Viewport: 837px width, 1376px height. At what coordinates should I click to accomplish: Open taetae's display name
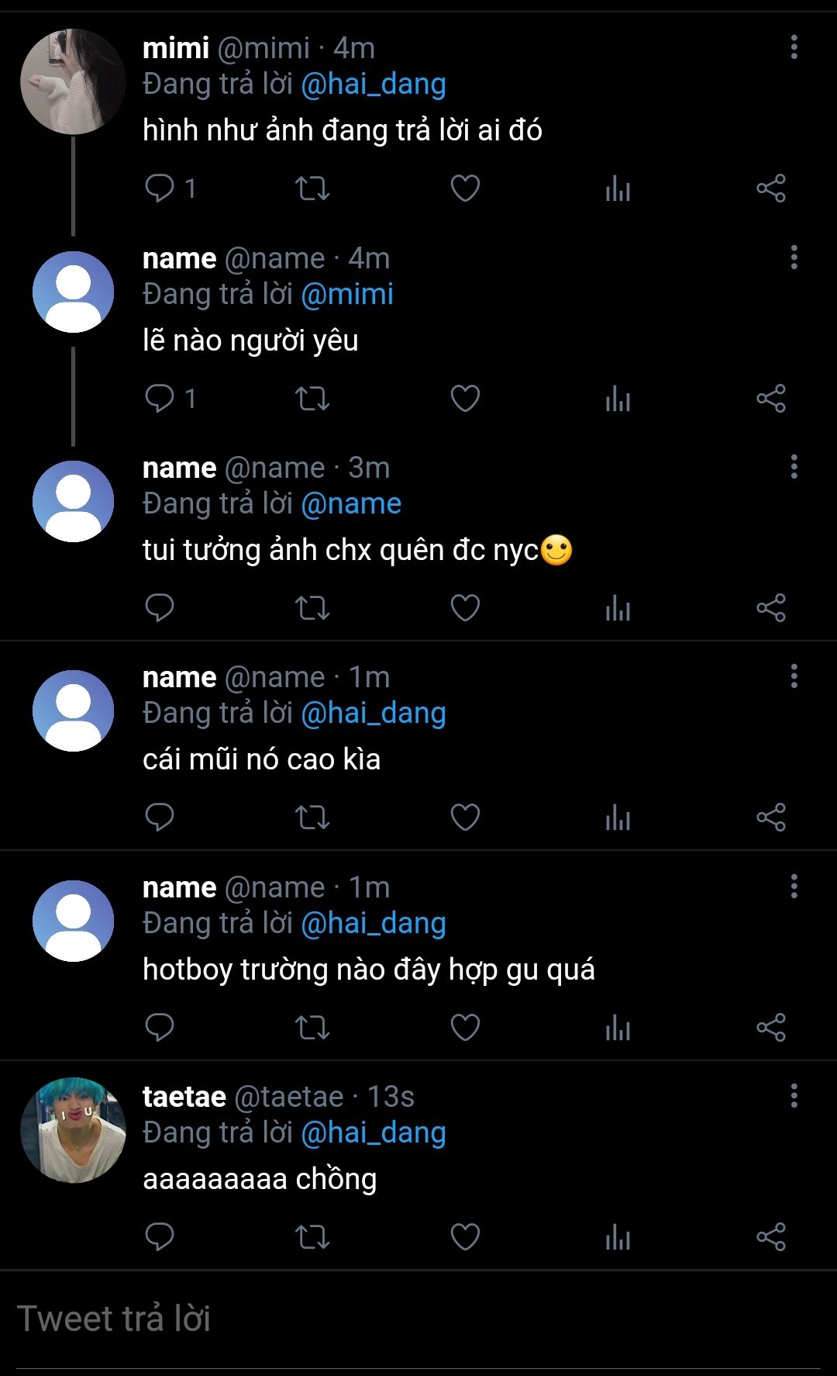click(184, 1097)
